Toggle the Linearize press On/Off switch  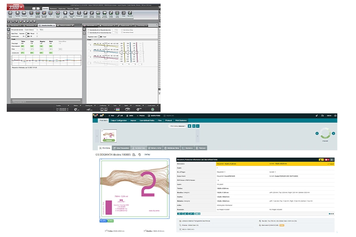pos(28,36)
